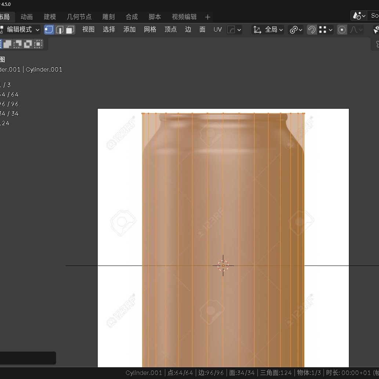Open the 网格 menu

click(150, 29)
